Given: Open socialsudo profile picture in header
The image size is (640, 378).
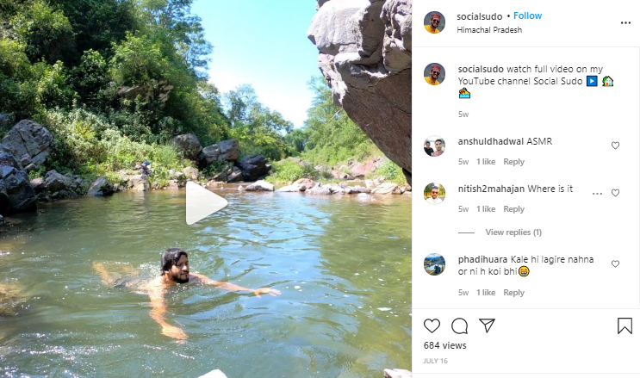Looking at the screenshot, I should pos(434,22).
